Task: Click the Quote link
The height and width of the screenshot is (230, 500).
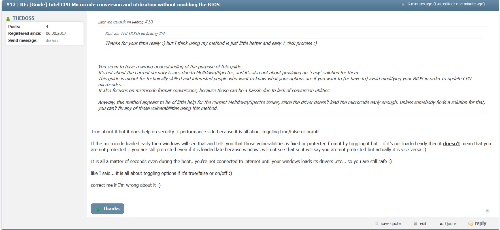Action: [450, 224]
